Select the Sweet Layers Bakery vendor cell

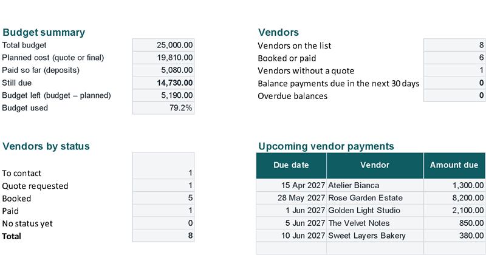tap(375, 236)
